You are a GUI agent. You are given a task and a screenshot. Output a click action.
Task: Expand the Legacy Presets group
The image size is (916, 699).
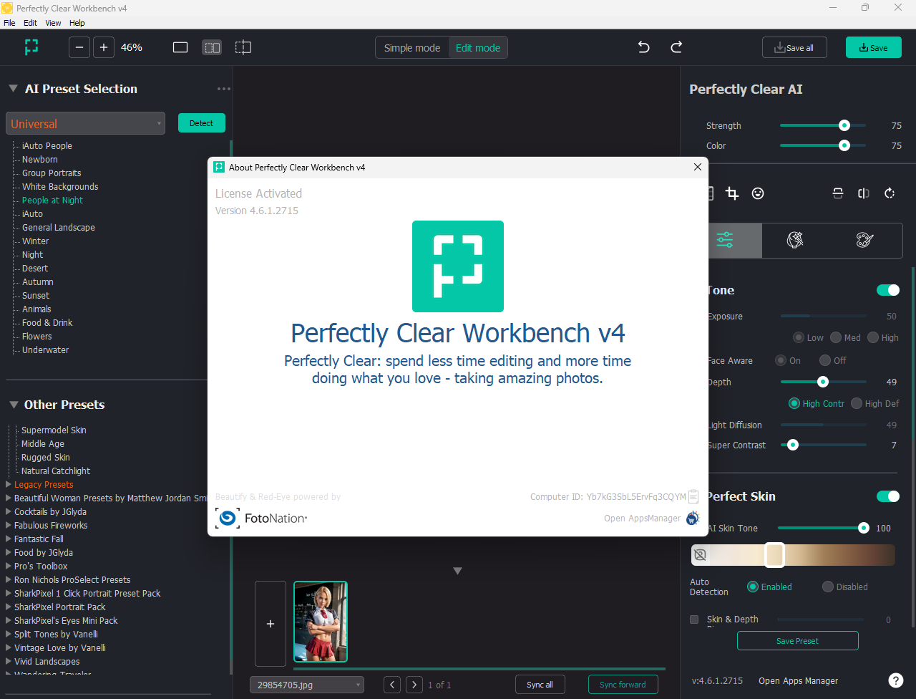coord(9,485)
